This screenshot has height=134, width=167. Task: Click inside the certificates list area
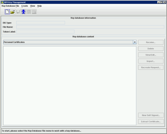pyautogui.click(x=70, y=85)
